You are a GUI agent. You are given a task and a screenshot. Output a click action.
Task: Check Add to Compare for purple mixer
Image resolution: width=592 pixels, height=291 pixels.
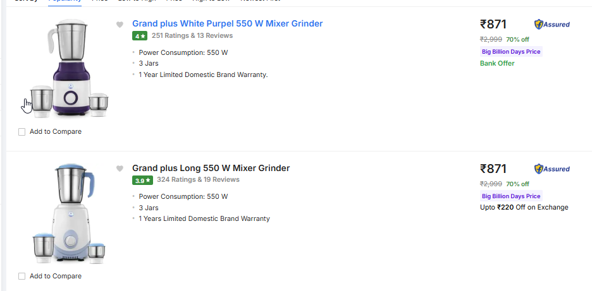point(22,132)
